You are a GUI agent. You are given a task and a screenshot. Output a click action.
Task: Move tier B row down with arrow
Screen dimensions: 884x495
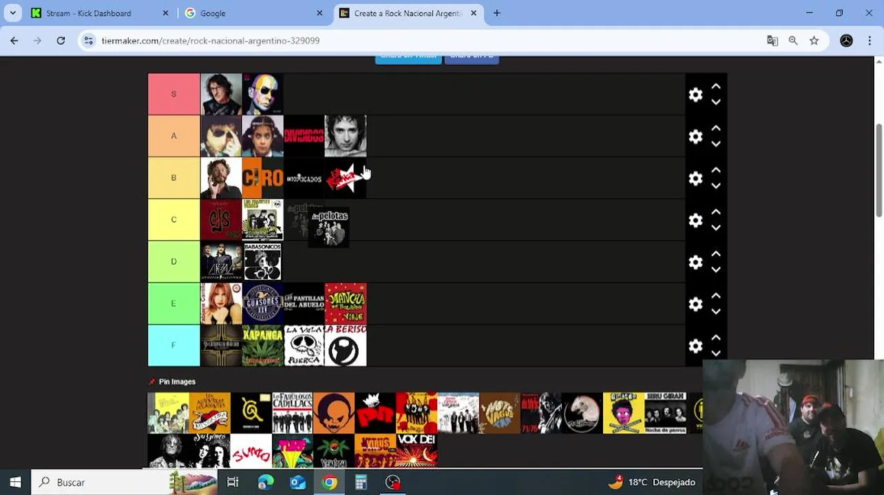coord(716,186)
